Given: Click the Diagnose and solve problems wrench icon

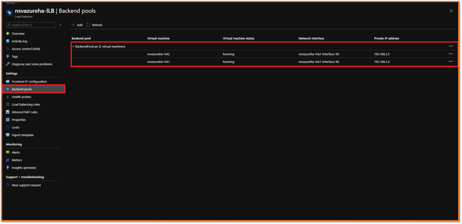Looking at the screenshot, I should 8,64.
